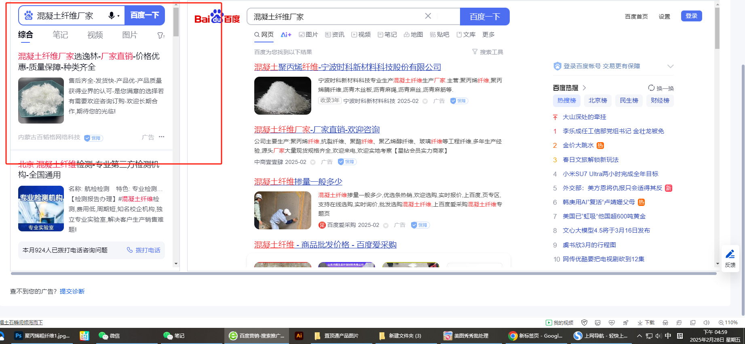This screenshot has width=745, height=344.
Task: Click the system volume tray icon
Action: (x=658, y=336)
